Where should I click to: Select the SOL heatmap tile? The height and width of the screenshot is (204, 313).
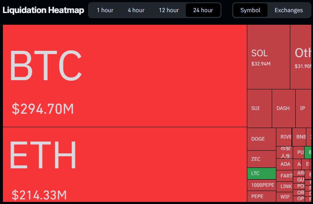tap(268, 57)
